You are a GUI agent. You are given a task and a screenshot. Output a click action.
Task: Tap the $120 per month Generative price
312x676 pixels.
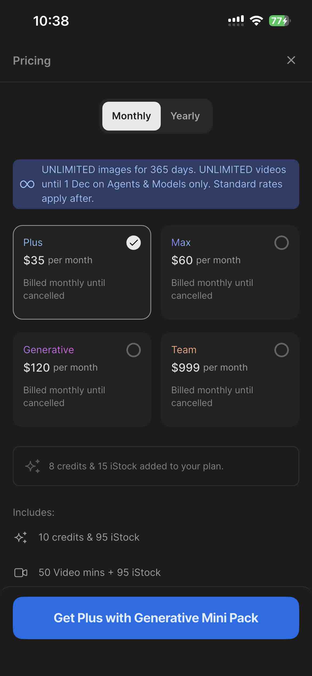tap(61, 368)
